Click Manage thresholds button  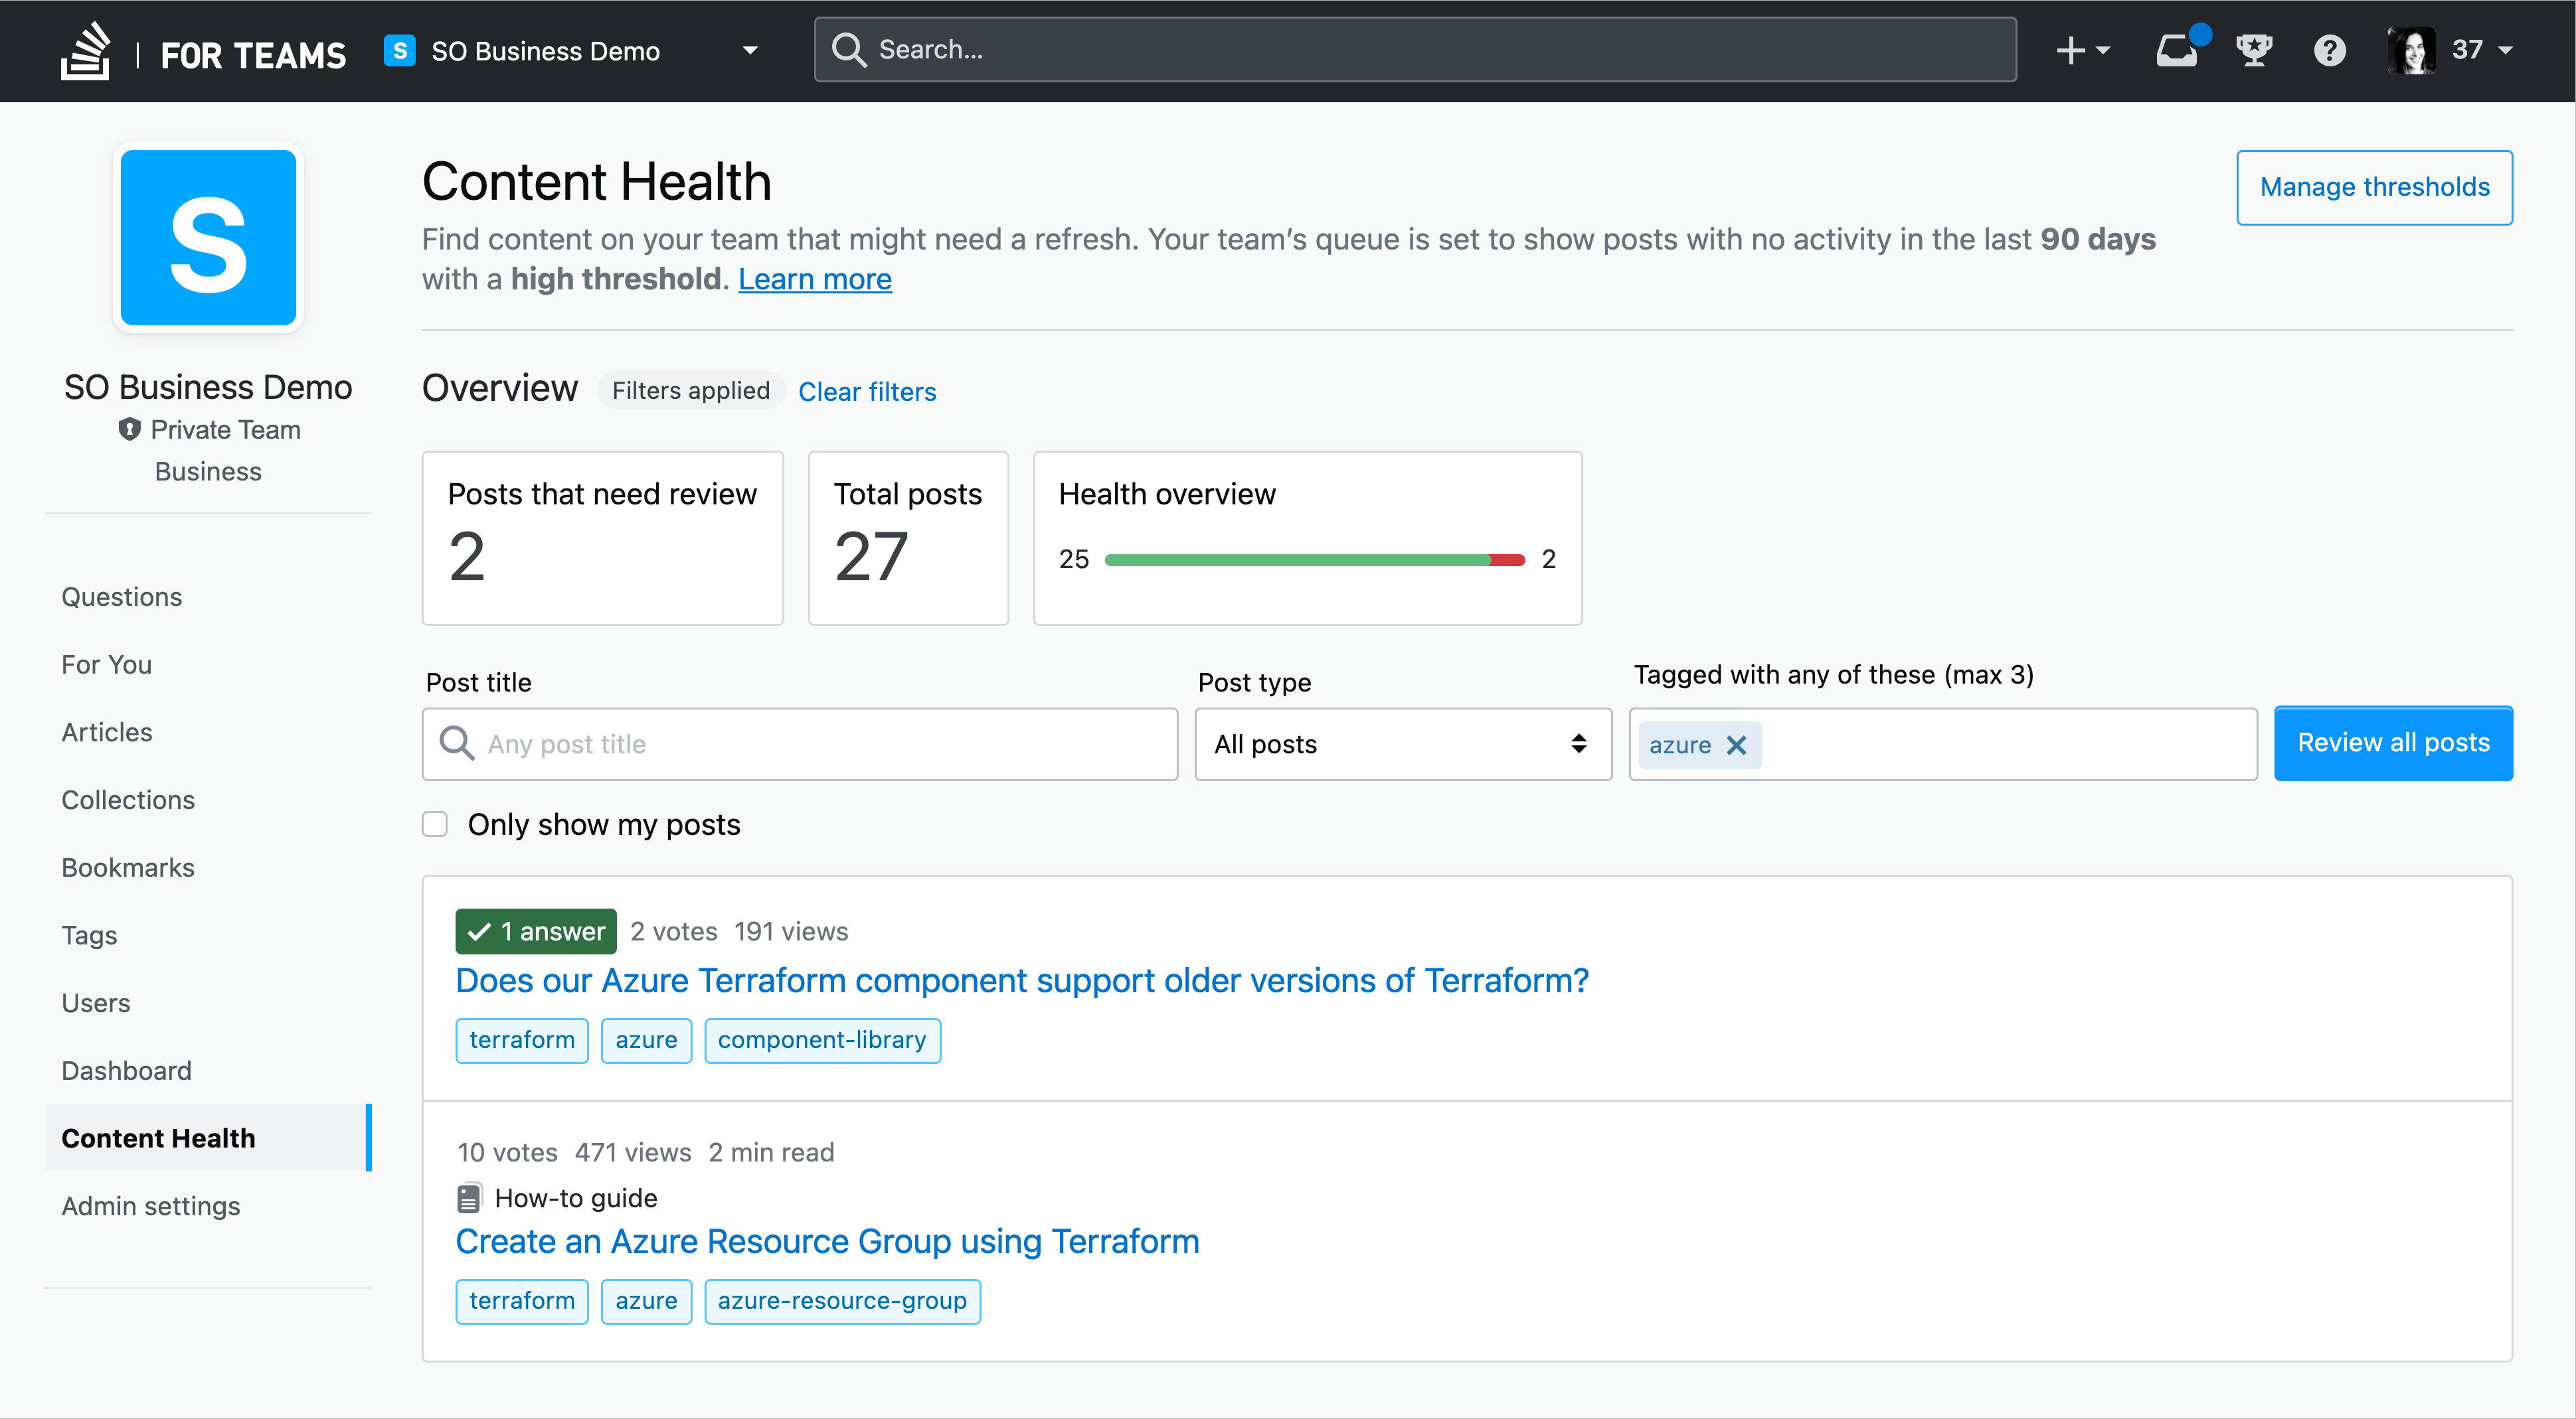coord(2374,187)
